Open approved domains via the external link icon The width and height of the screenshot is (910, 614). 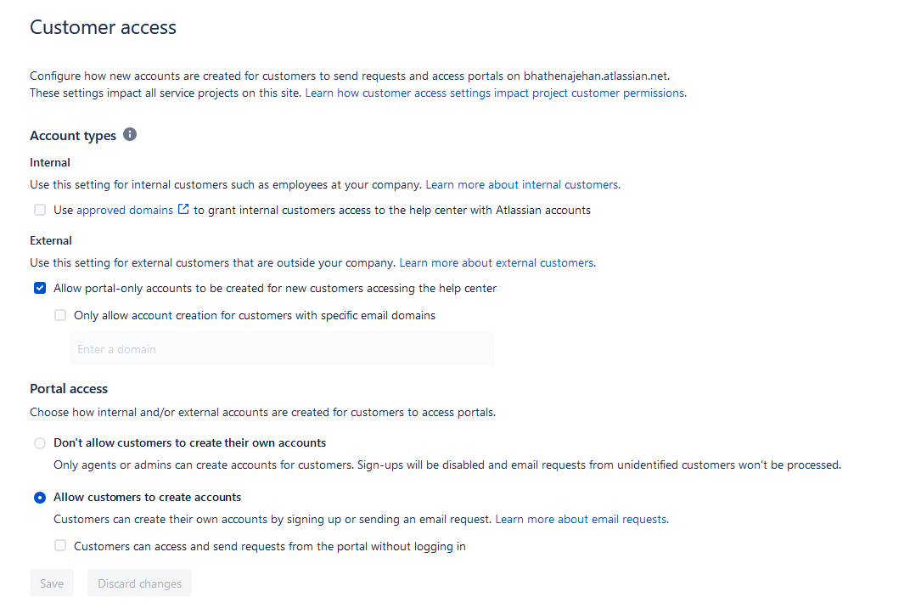coord(183,209)
